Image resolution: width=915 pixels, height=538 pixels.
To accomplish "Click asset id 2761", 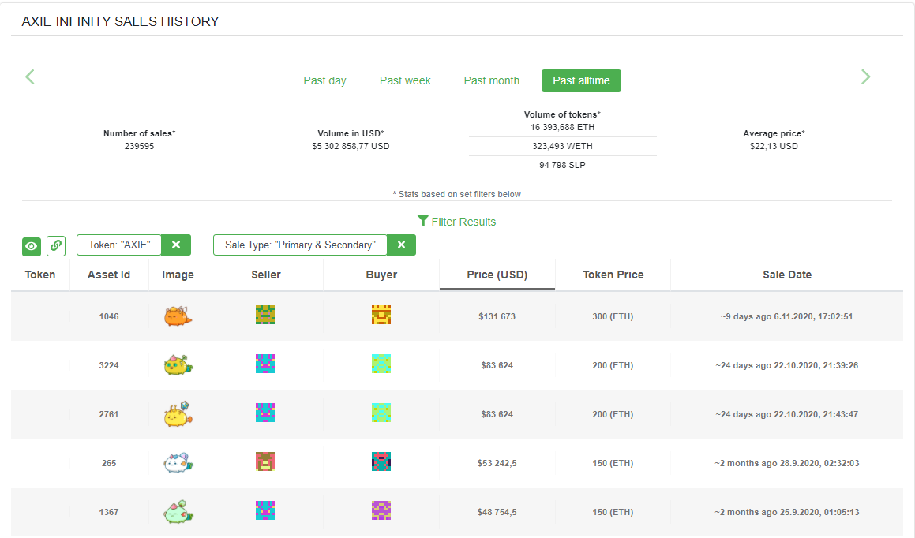I will point(108,414).
